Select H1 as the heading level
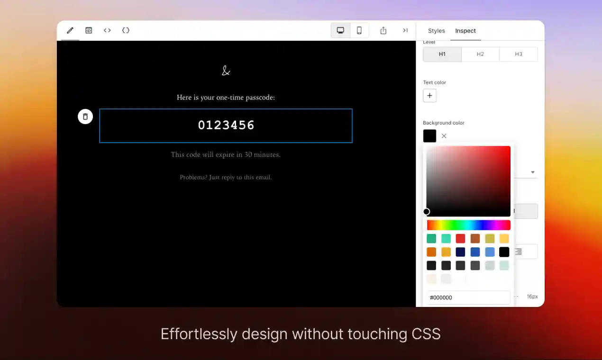This screenshot has height=360, width=602. [442, 54]
